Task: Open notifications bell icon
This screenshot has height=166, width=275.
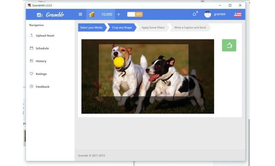Action: pyautogui.click(x=194, y=14)
